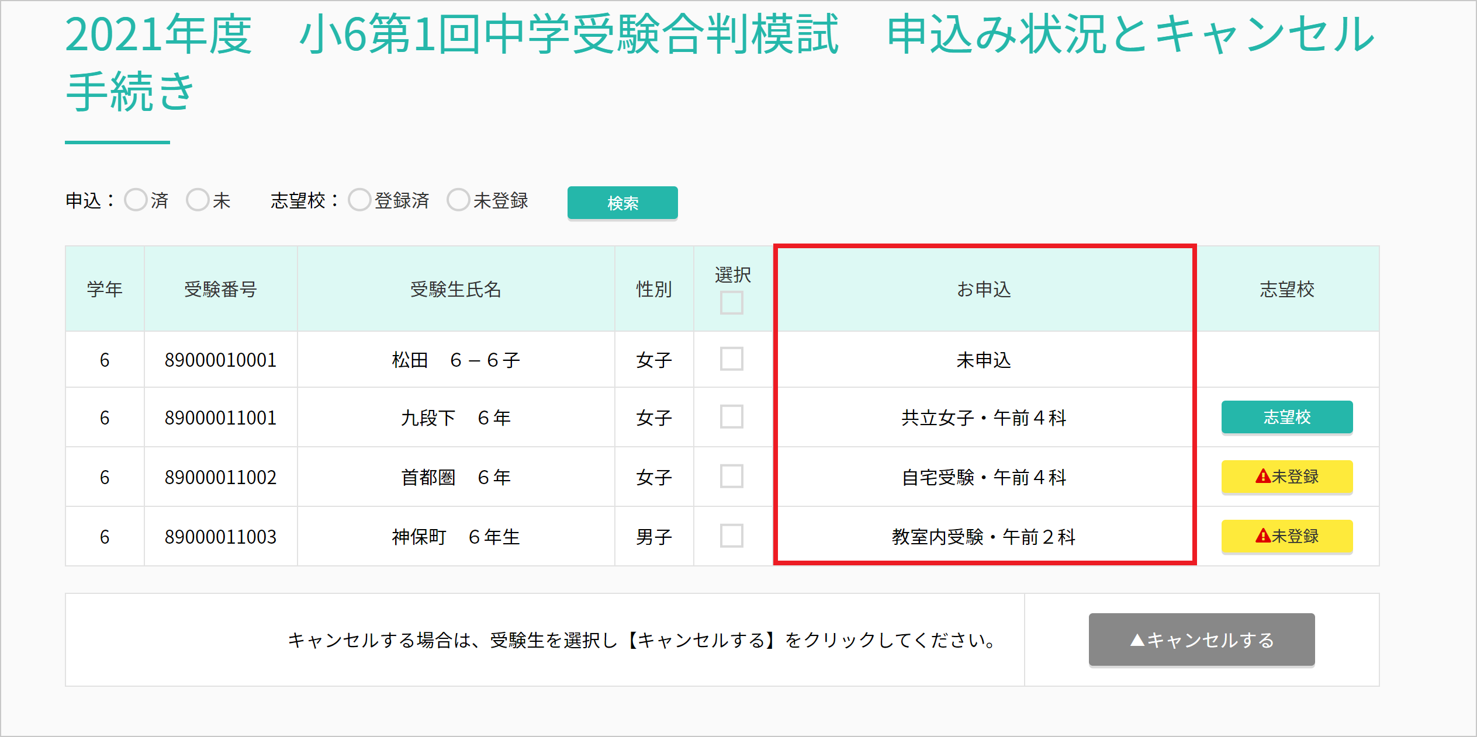Choose 志望校 登録済 radio option
This screenshot has height=737, width=1477.
coord(359,200)
